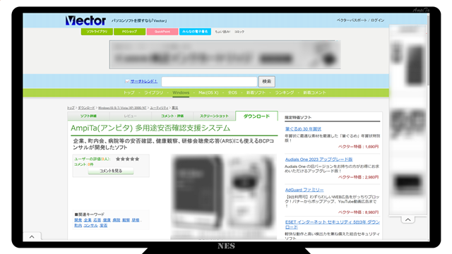Switch to the ダウンロード tab
Screen dimensions: 452x254
pyautogui.click(x=256, y=116)
